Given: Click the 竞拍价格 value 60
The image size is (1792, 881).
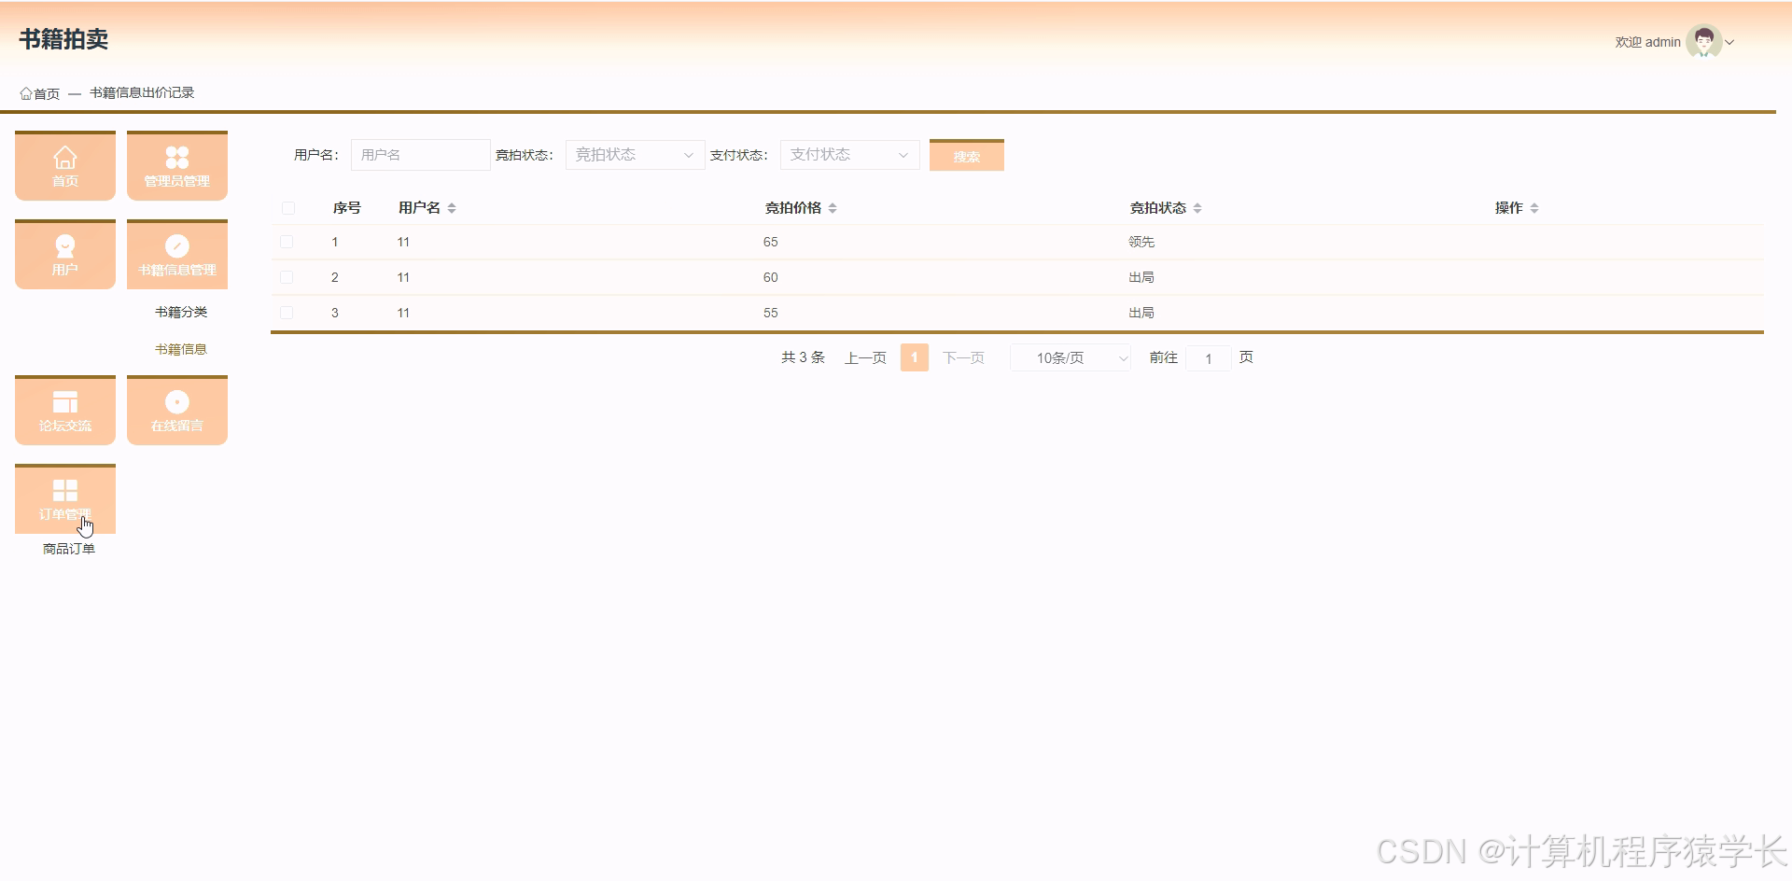Looking at the screenshot, I should click(771, 277).
